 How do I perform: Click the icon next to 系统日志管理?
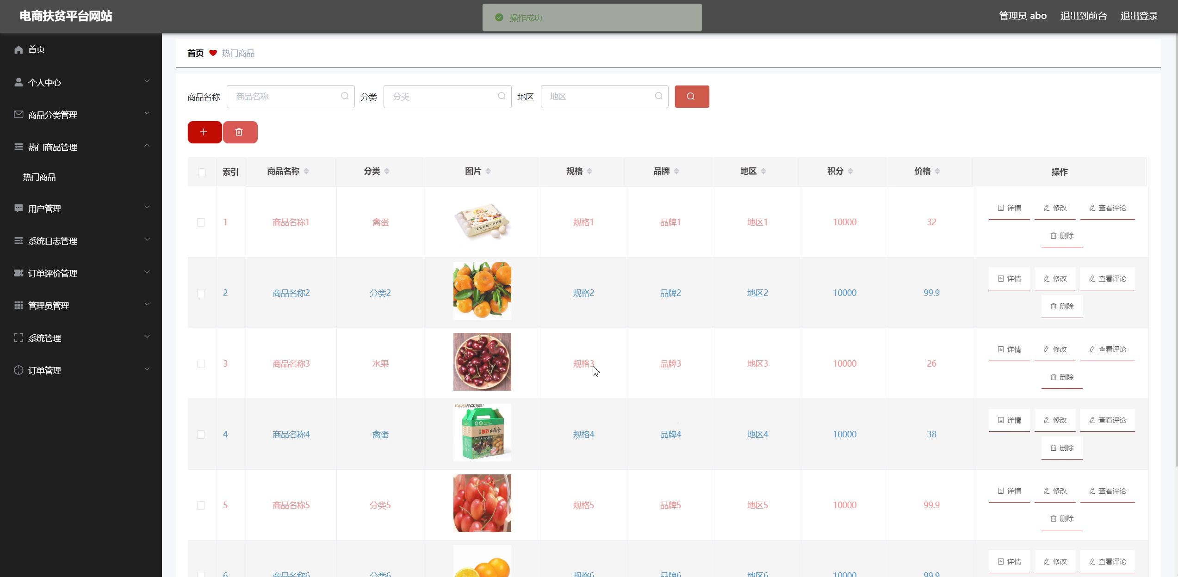coord(19,241)
